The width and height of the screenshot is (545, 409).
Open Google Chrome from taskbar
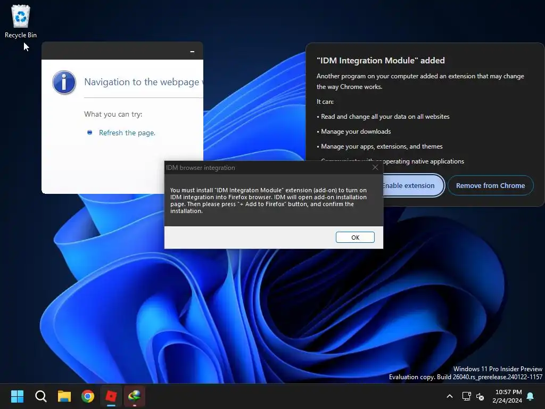point(88,396)
